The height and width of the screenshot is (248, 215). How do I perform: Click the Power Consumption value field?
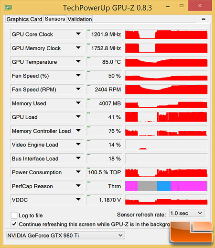click(x=105, y=172)
